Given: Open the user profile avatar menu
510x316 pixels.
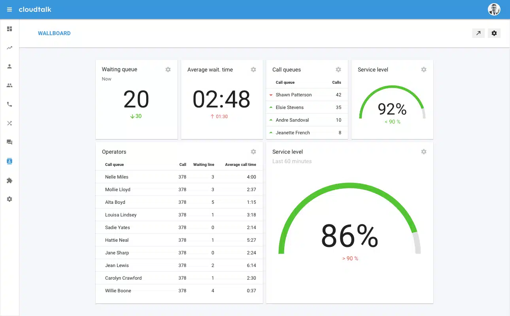Looking at the screenshot, I should [494, 9].
